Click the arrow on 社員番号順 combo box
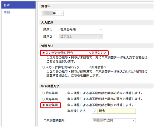 [101, 29]
